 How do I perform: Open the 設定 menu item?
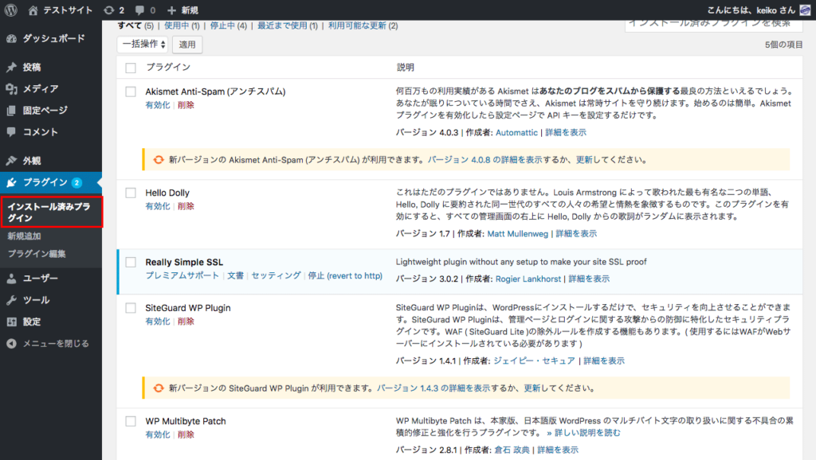[x=51, y=322]
